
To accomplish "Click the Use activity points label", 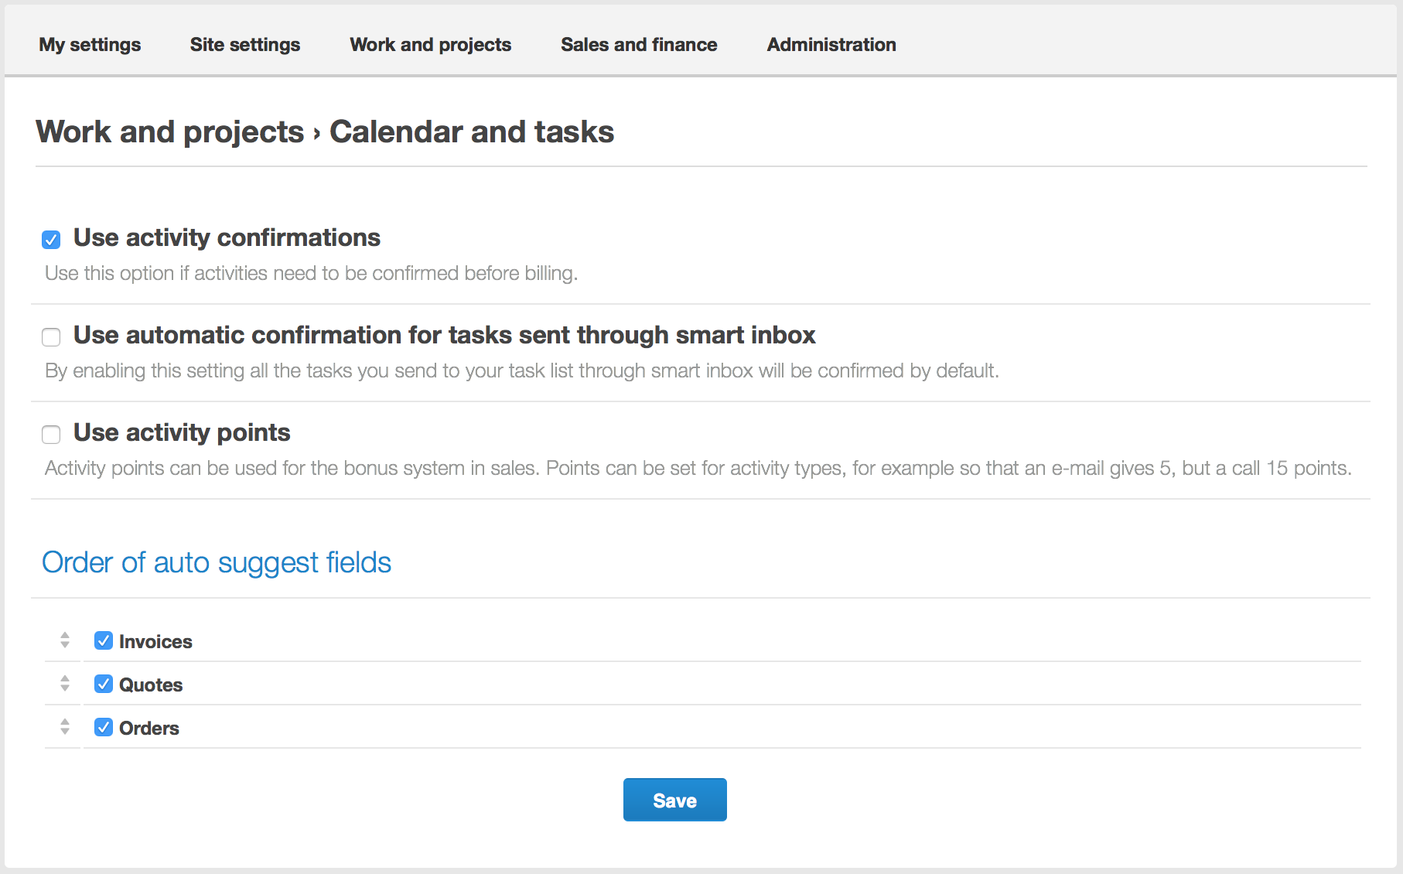I will (x=182, y=433).
